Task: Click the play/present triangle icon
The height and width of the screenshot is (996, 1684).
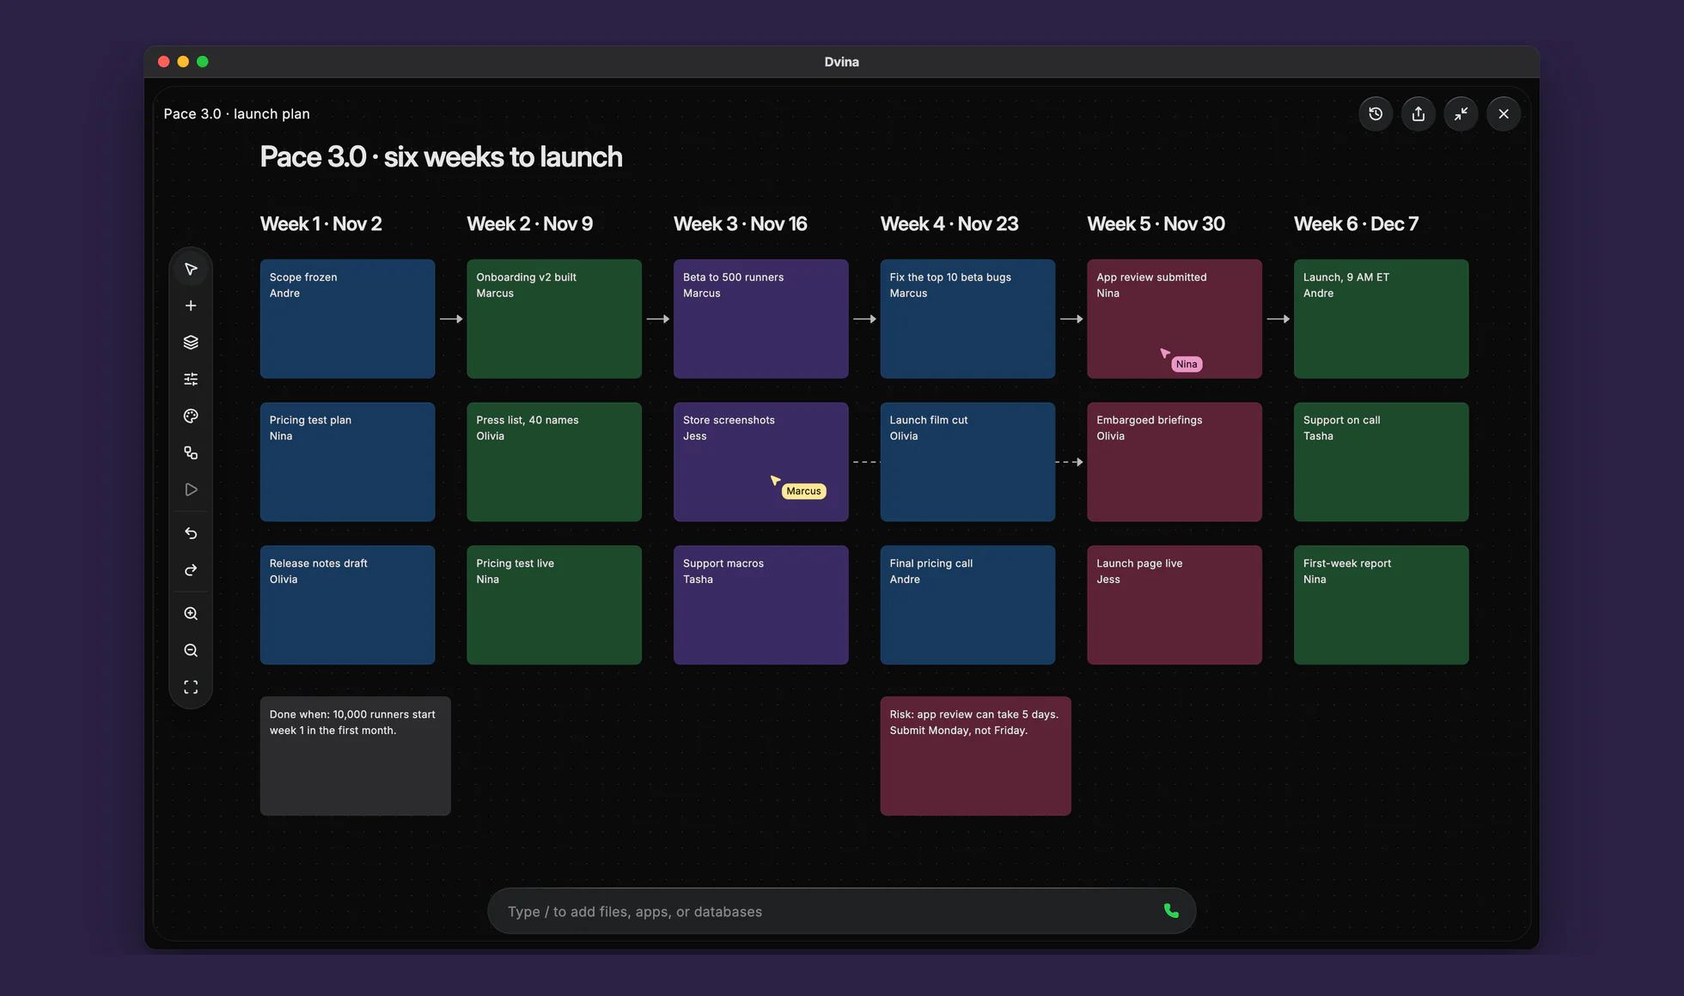Action: (191, 489)
